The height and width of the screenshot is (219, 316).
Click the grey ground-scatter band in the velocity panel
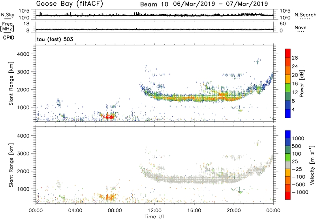coord(194,179)
